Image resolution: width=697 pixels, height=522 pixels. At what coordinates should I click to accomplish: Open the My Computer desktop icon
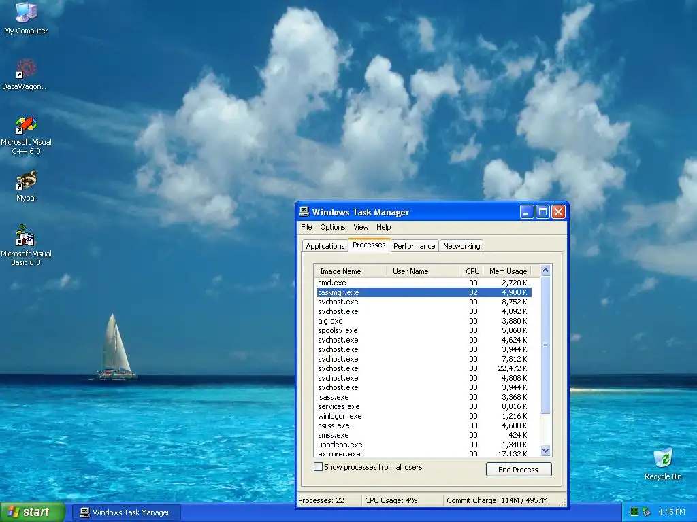click(26, 18)
